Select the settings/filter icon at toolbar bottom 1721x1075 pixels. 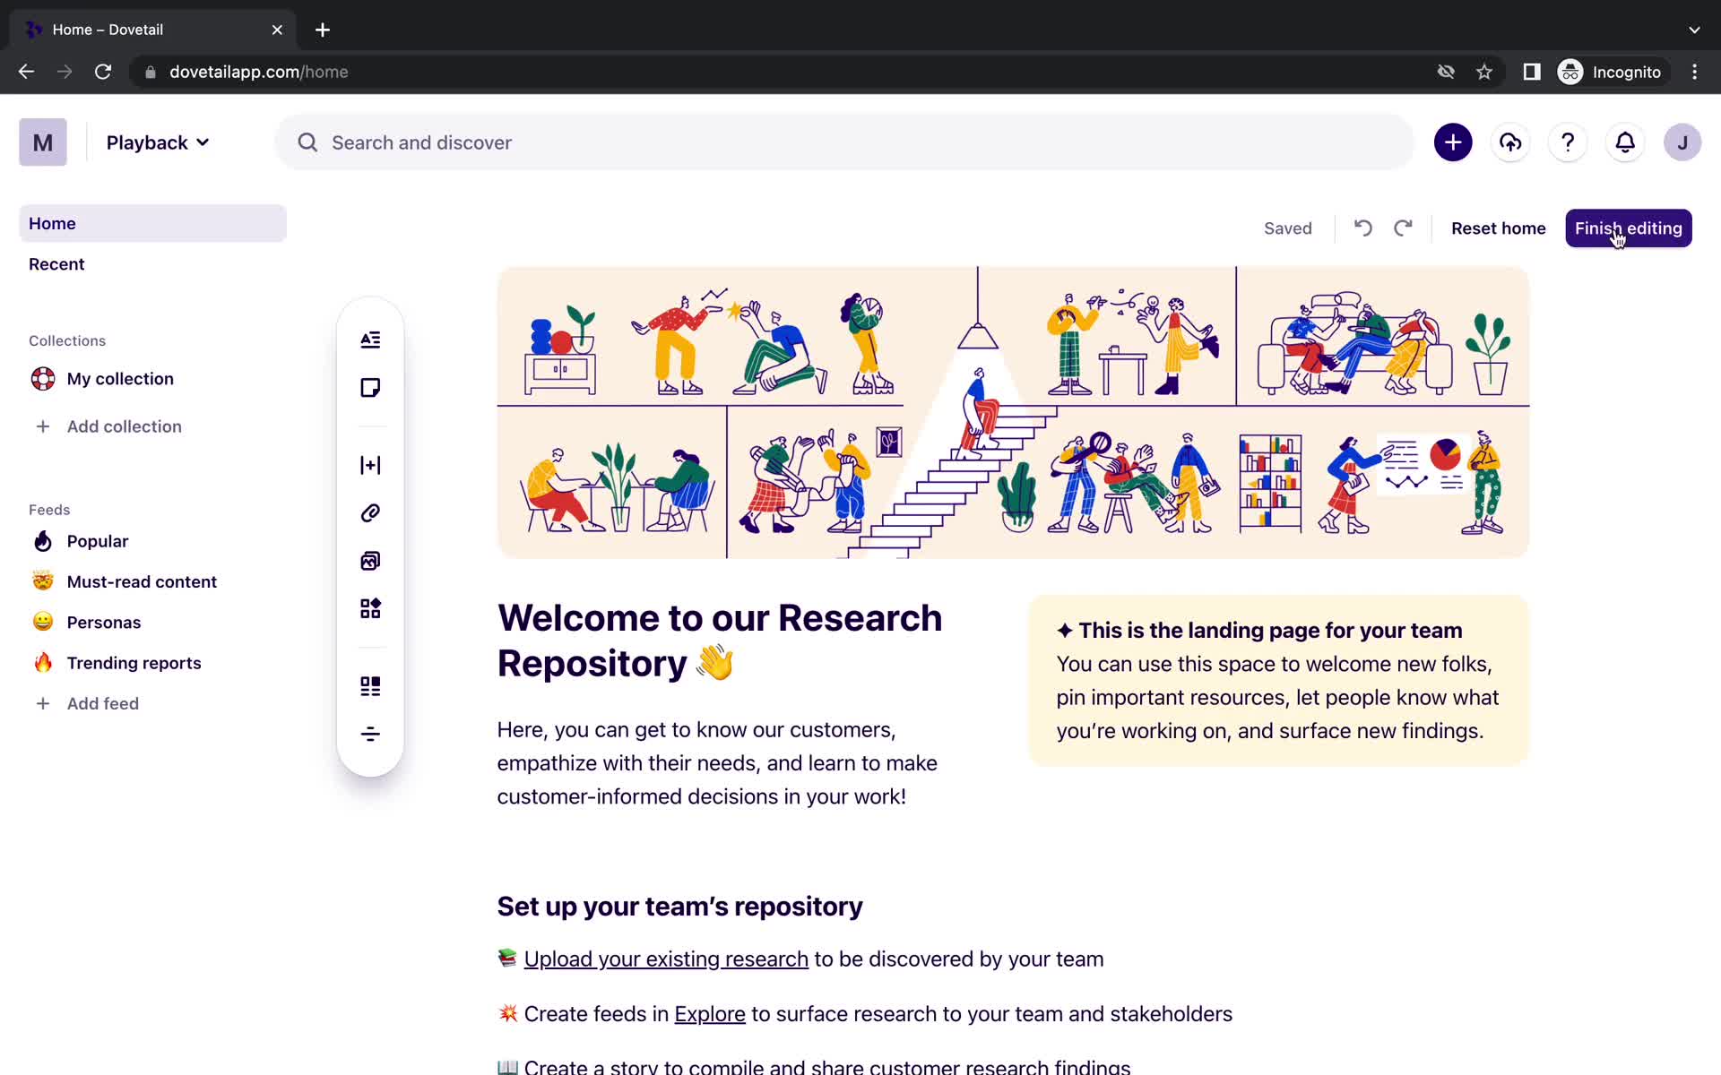(x=369, y=733)
